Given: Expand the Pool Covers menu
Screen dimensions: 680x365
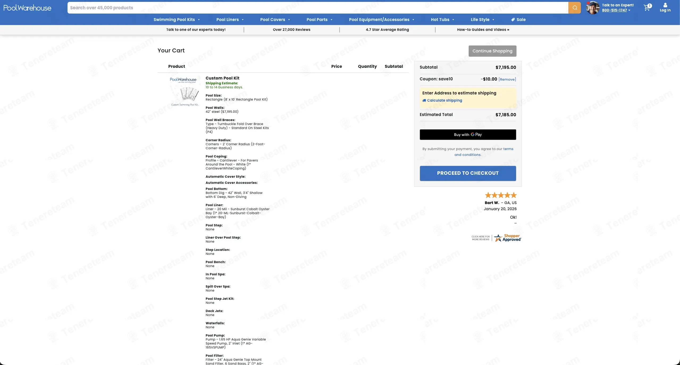Looking at the screenshot, I should (x=275, y=19).
